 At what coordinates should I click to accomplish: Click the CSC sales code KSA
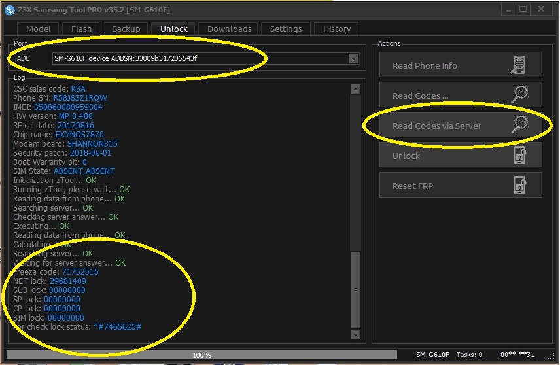coord(79,88)
